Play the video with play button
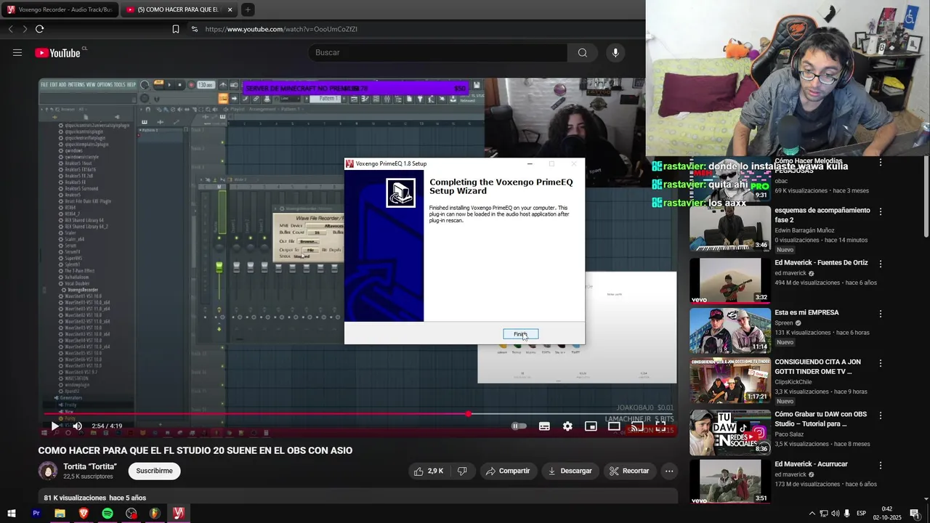This screenshot has height=523, width=930. coord(54,426)
